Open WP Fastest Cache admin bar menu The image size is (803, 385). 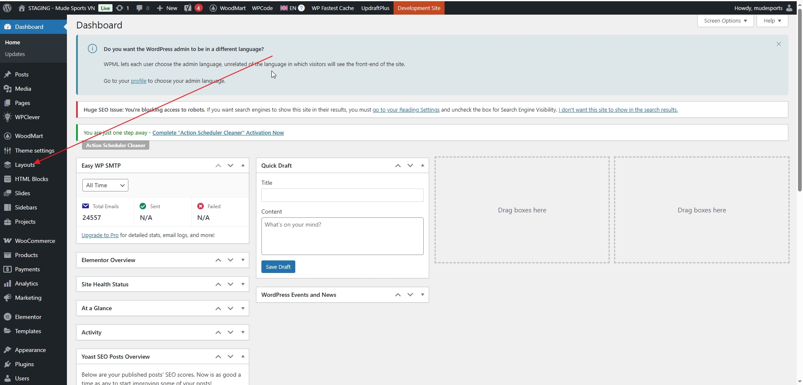(x=332, y=8)
